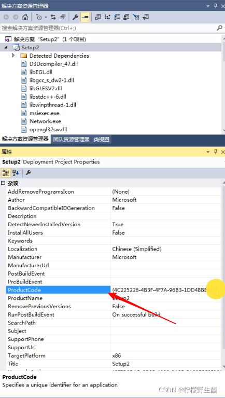Open the Setup2 Deployment Project Properties object dropdown
This screenshot has height=398, width=225.
(x=224, y=162)
